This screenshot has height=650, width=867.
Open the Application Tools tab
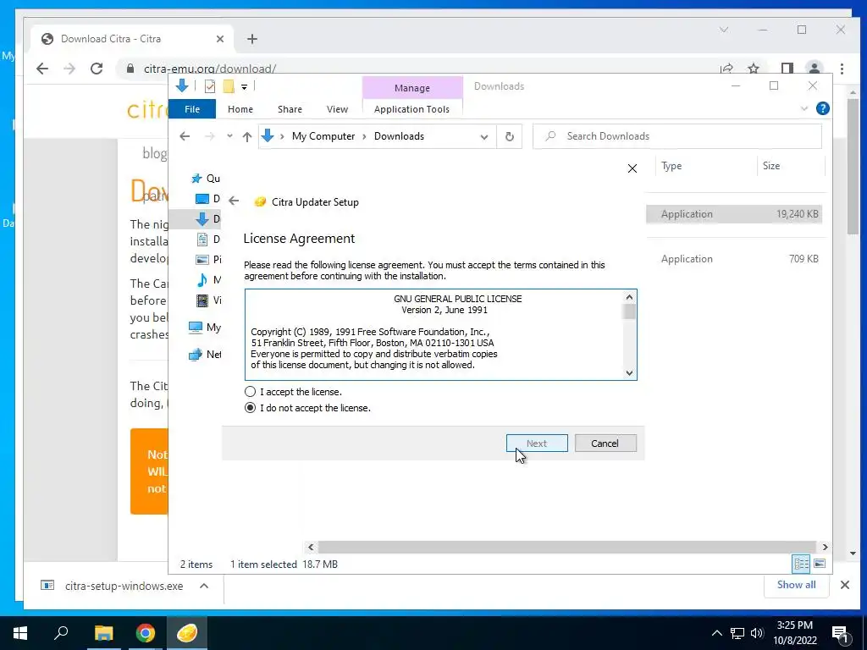411,109
